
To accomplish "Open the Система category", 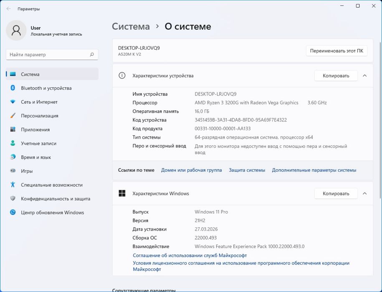I will pos(52,74).
